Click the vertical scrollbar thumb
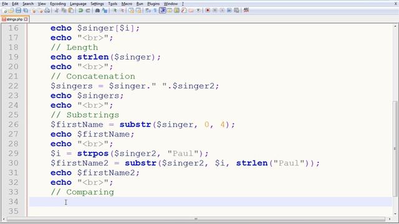Screen dimensions: 399x224 395,149
